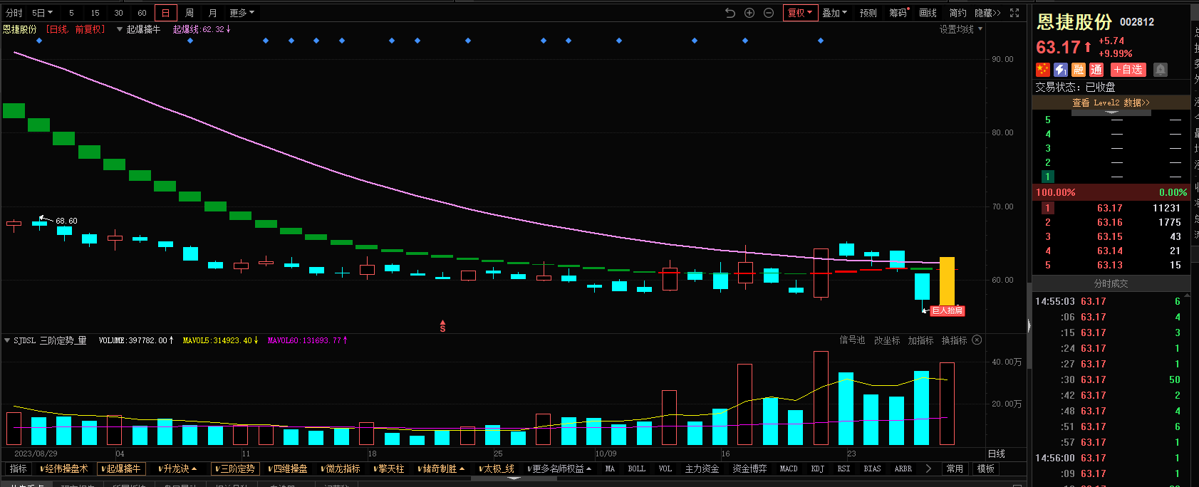Open the 复权 adjustment dropdown
Image resolution: width=1199 pixels, height=487 pixels.
[799, 13]
